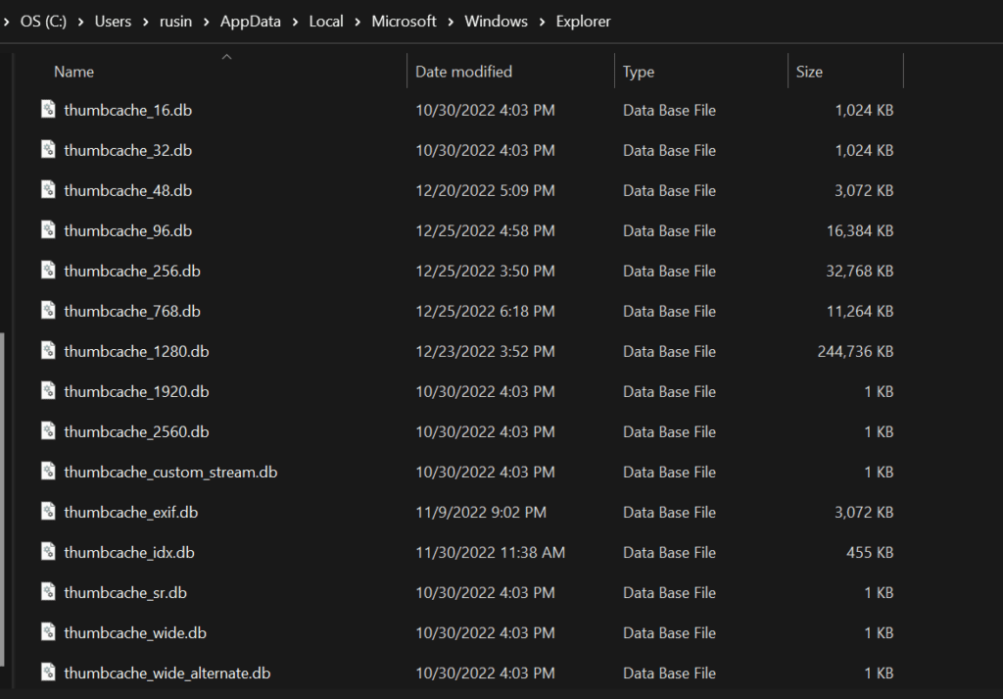1003x699 pixels.
Task: Open the chevron dropdown after Users breadcrumb
Action: 145,22
